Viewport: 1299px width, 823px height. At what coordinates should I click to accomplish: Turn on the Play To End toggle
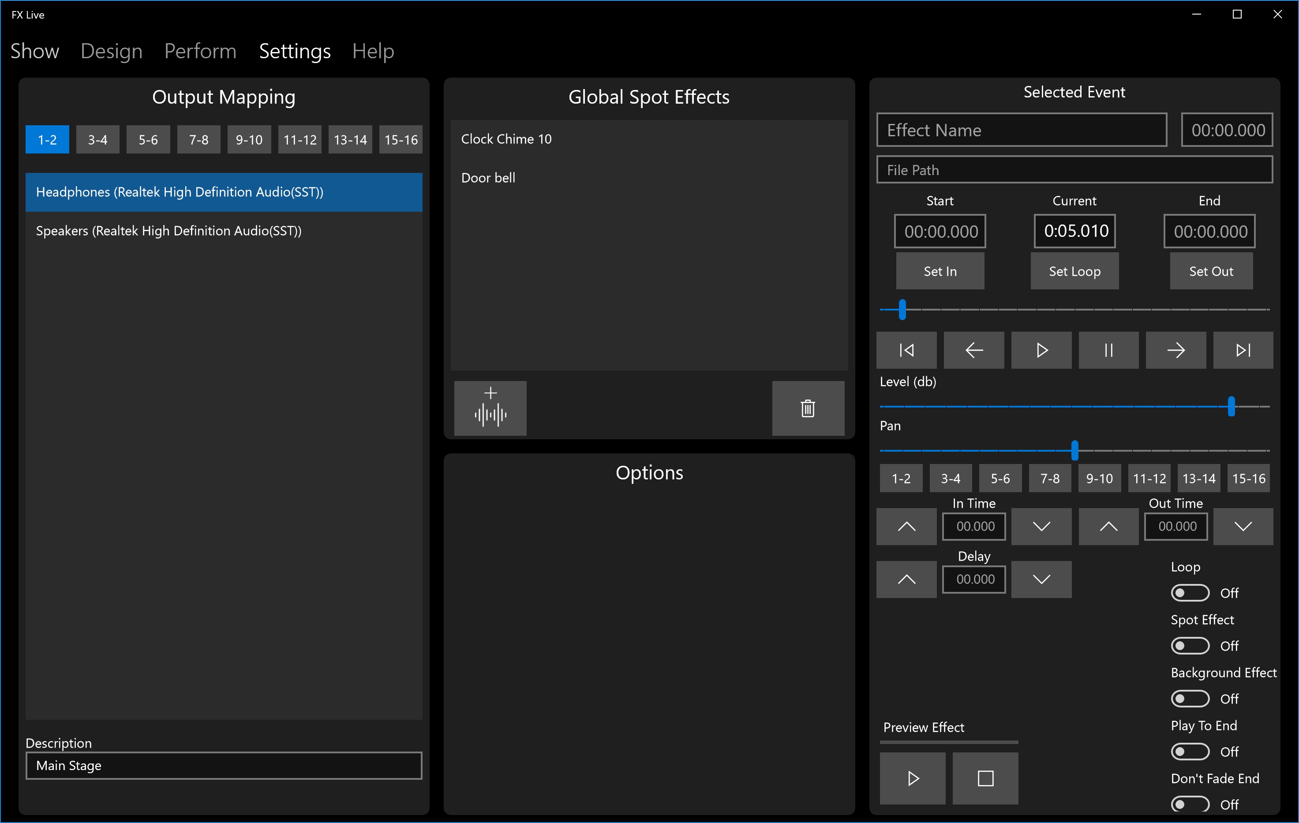click(1190, 751)
